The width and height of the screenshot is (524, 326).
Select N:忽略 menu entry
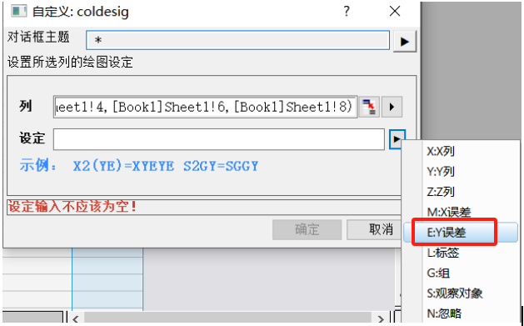(462, 313)
